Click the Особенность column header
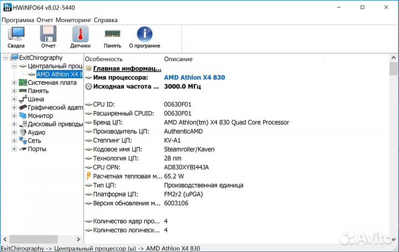This screenshot has width=399, height=252. (104, 59)
